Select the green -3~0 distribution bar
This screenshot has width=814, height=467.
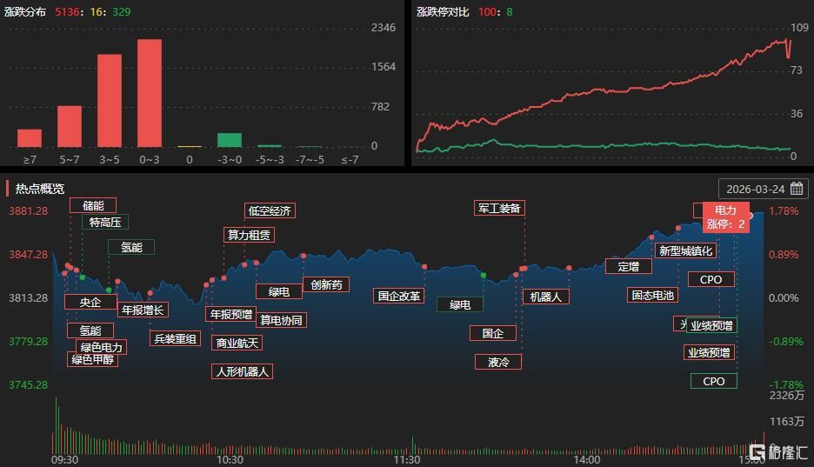pos(229,140)
